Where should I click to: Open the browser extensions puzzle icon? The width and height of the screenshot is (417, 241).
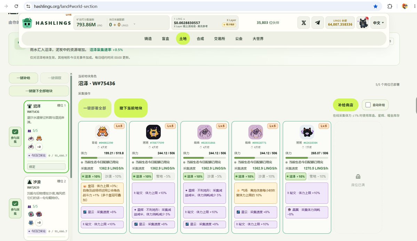390,6
